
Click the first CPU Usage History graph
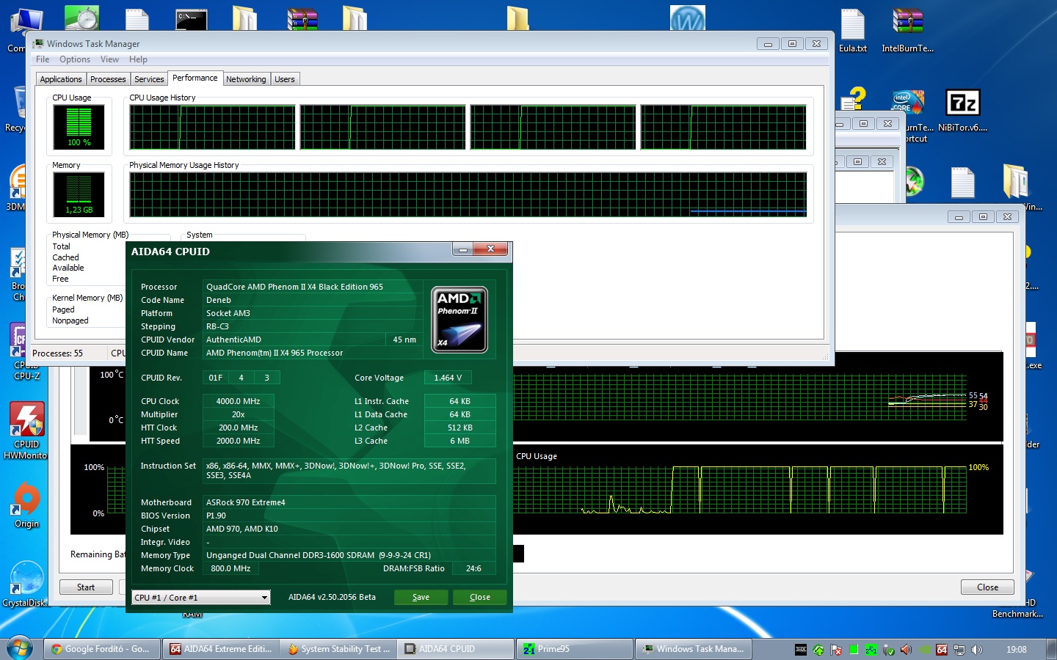212,128
